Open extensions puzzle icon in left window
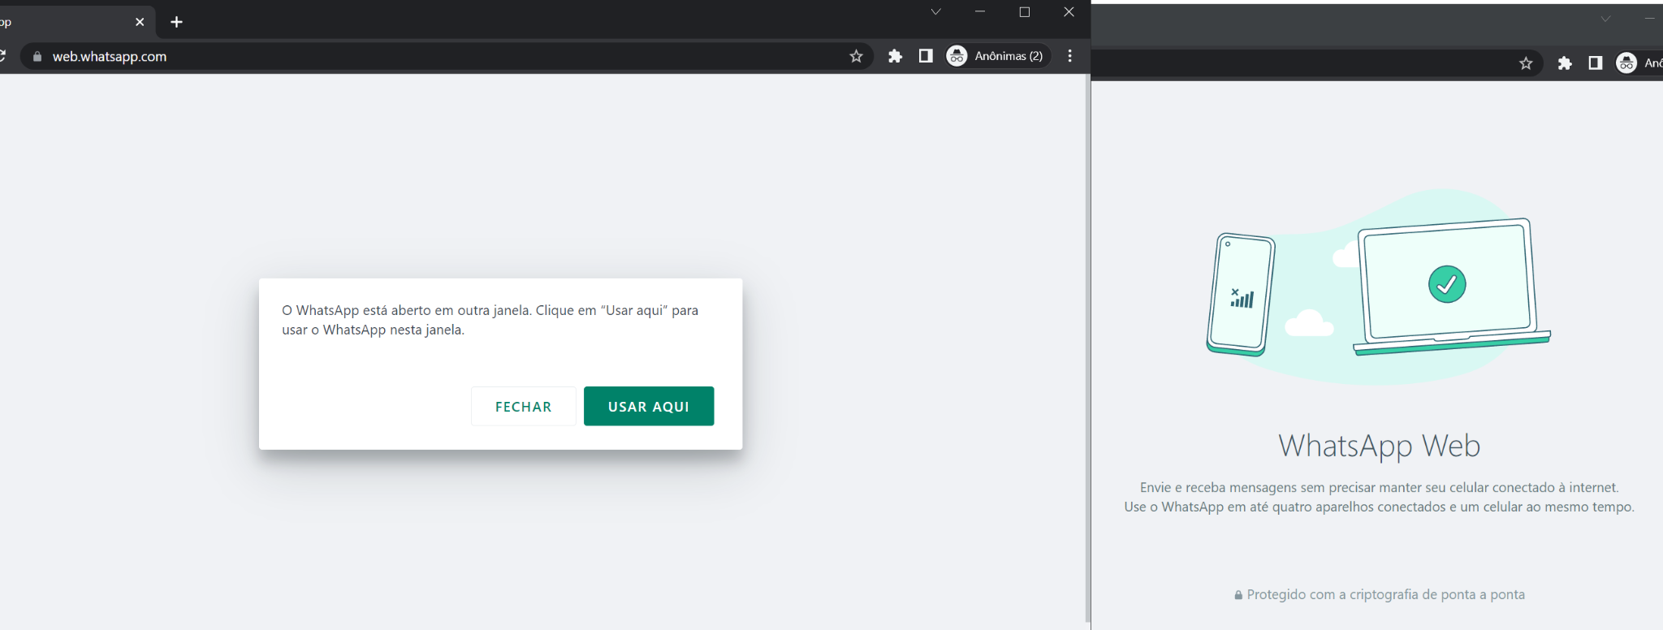This screenshot has height=630, width=1663. [895, 56]
